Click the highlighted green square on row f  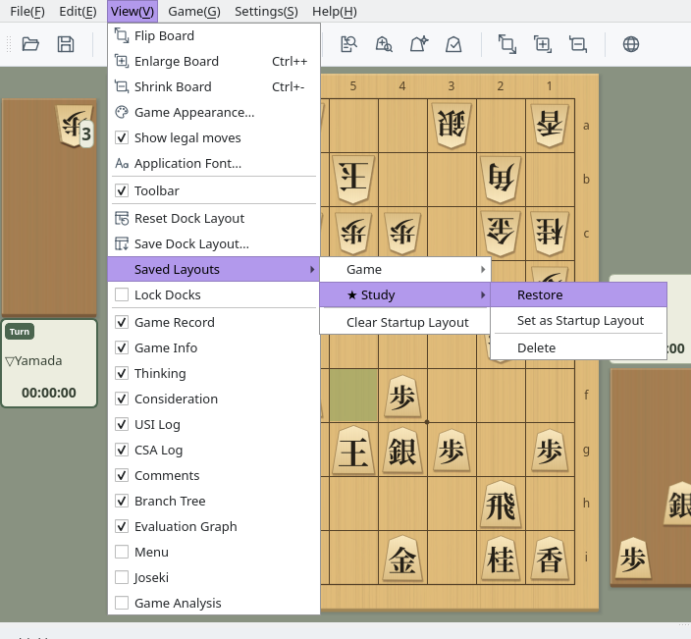point(353,396)
